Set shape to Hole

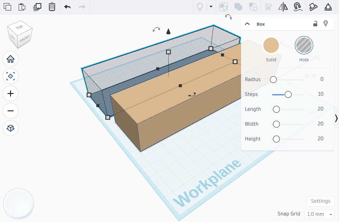point(304,45)
